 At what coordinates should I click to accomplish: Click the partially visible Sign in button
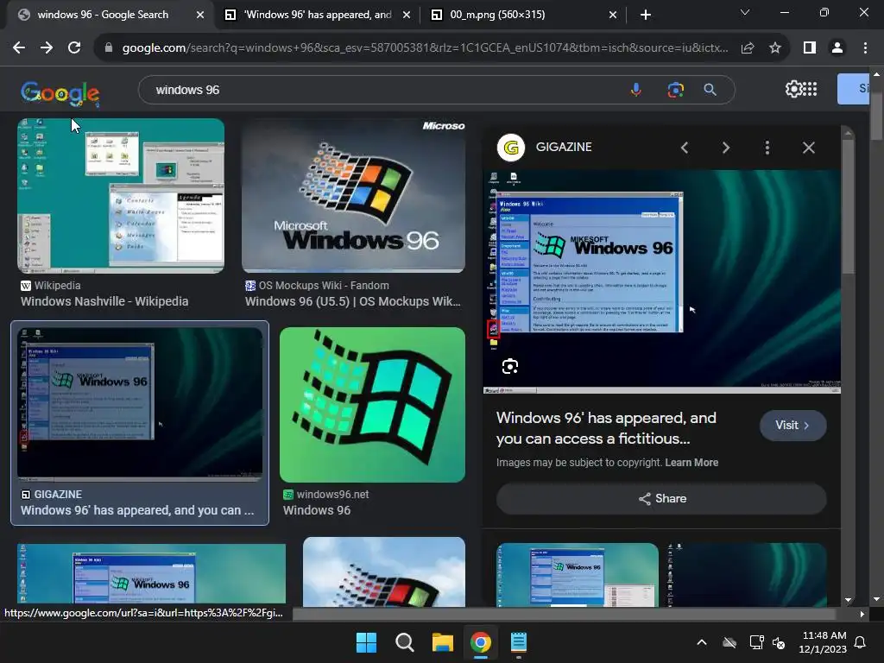coord(853,89)
